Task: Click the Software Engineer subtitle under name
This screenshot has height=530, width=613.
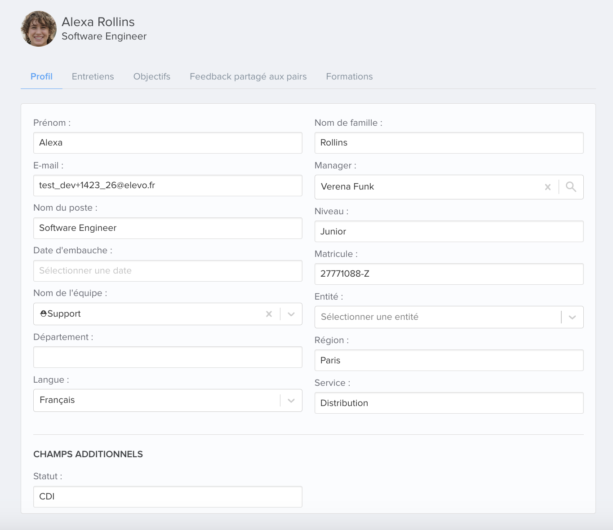Action: click(104, 36)
